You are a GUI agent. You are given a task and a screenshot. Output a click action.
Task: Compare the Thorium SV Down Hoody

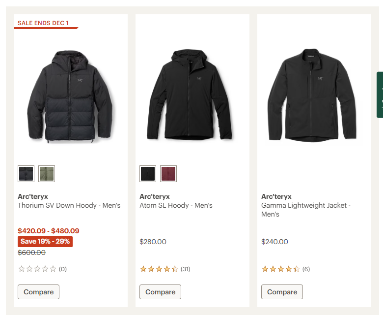pyautogui.click(x=38, y=292)
